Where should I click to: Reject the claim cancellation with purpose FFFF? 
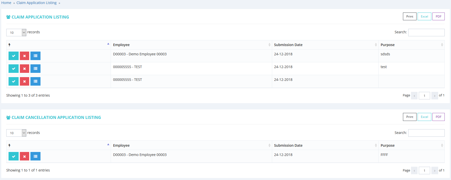tap(24, 156)
